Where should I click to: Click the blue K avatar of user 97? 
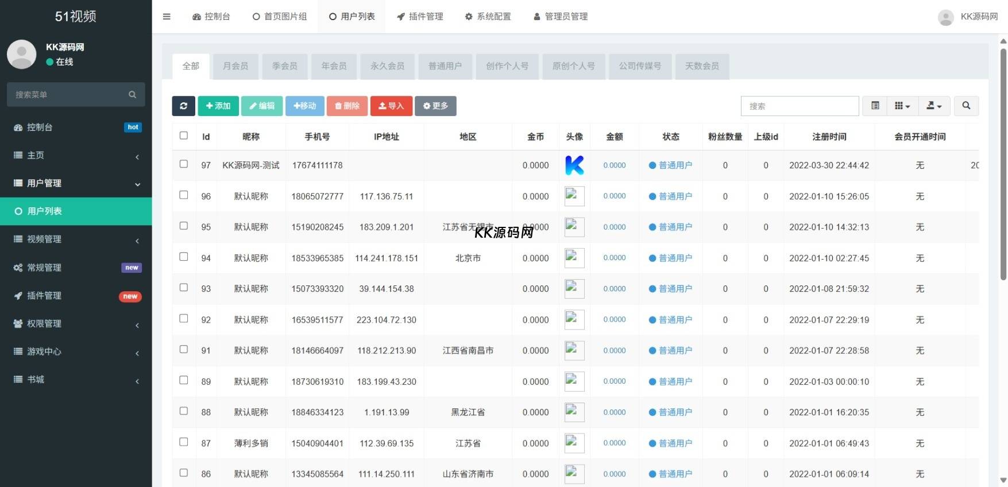[x=574, y=165]
